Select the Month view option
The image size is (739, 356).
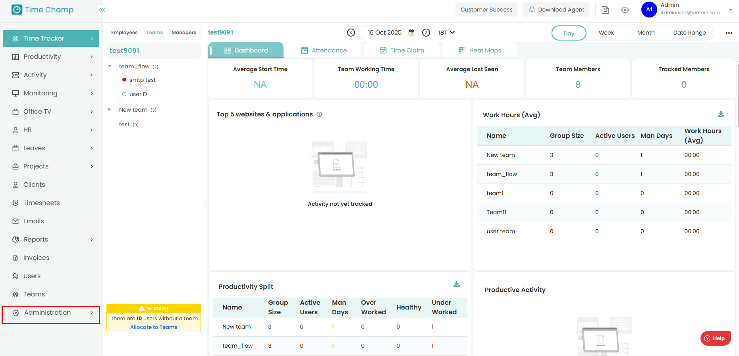[646, 33]
